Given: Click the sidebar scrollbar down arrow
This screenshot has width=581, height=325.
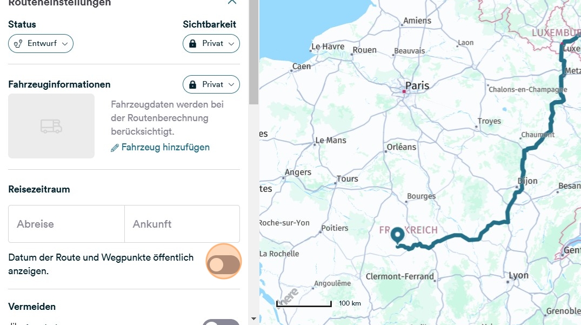Looking at the screenshot, I should [254, 319].
